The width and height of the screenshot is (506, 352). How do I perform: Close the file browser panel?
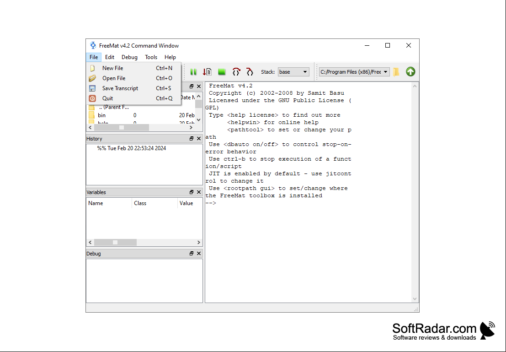[x=199, y=87]
